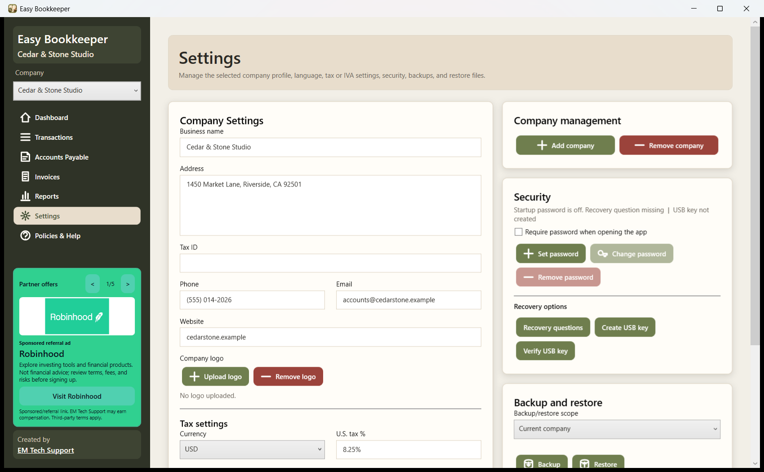The width and height of the screenshot is (764, 472).
Task: Click the Settings gear icon
Action: click(x=26, y=216)
